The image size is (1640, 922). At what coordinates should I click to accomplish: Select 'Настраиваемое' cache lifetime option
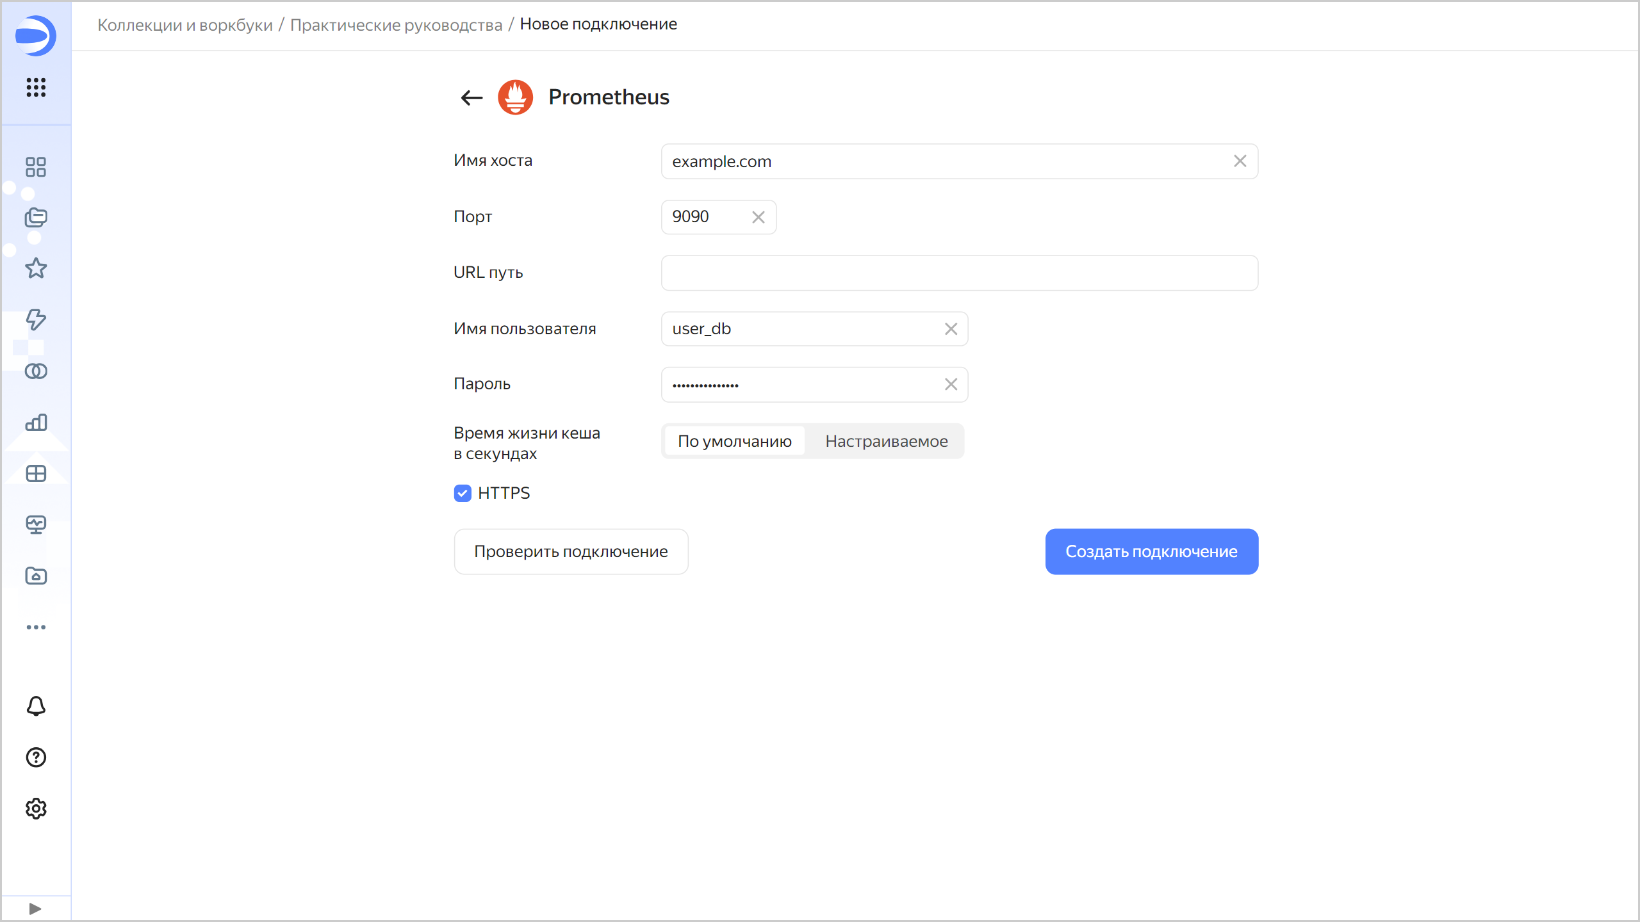(x=886, y=441)
